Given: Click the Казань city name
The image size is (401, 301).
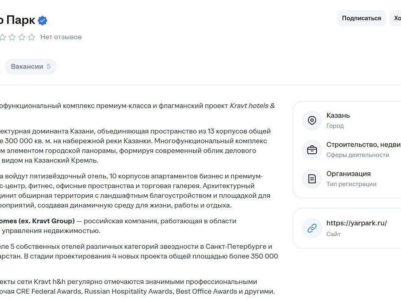Looking at the screenshot, I should coord(338,116).
